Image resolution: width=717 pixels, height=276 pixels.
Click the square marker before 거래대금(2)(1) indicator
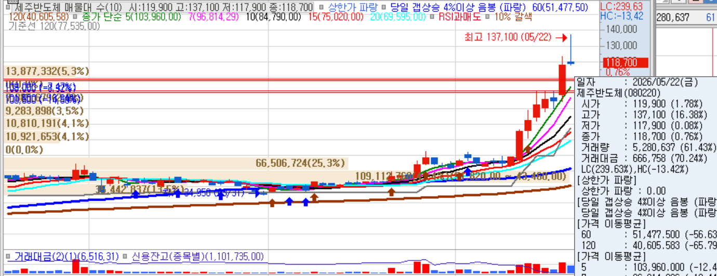coord(8,257)
